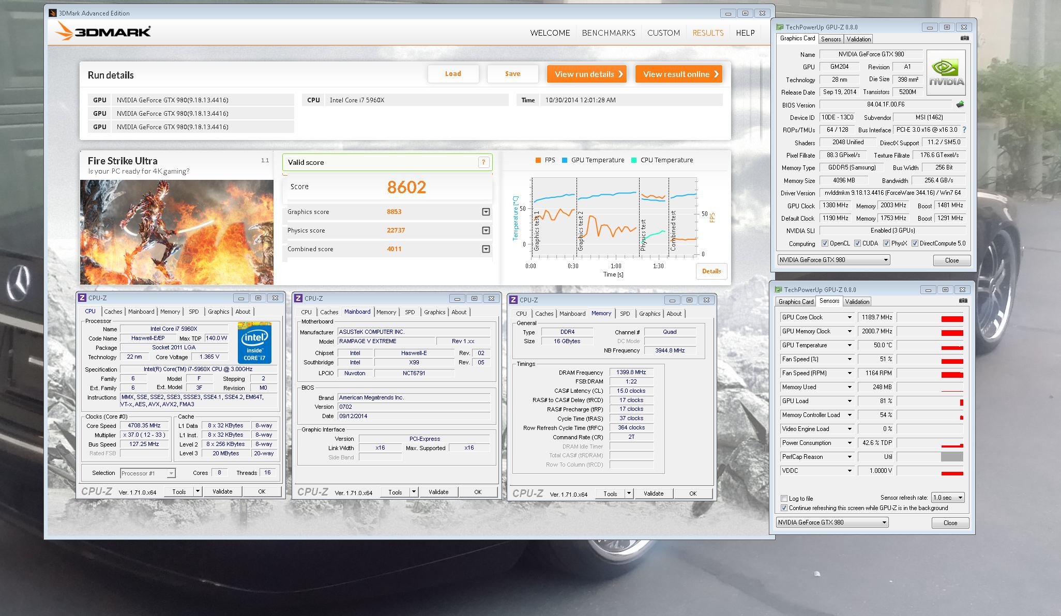Click the CPU-Z icon in CPU window title bar
1061x616 pixels.
click(x=82, y=298)
